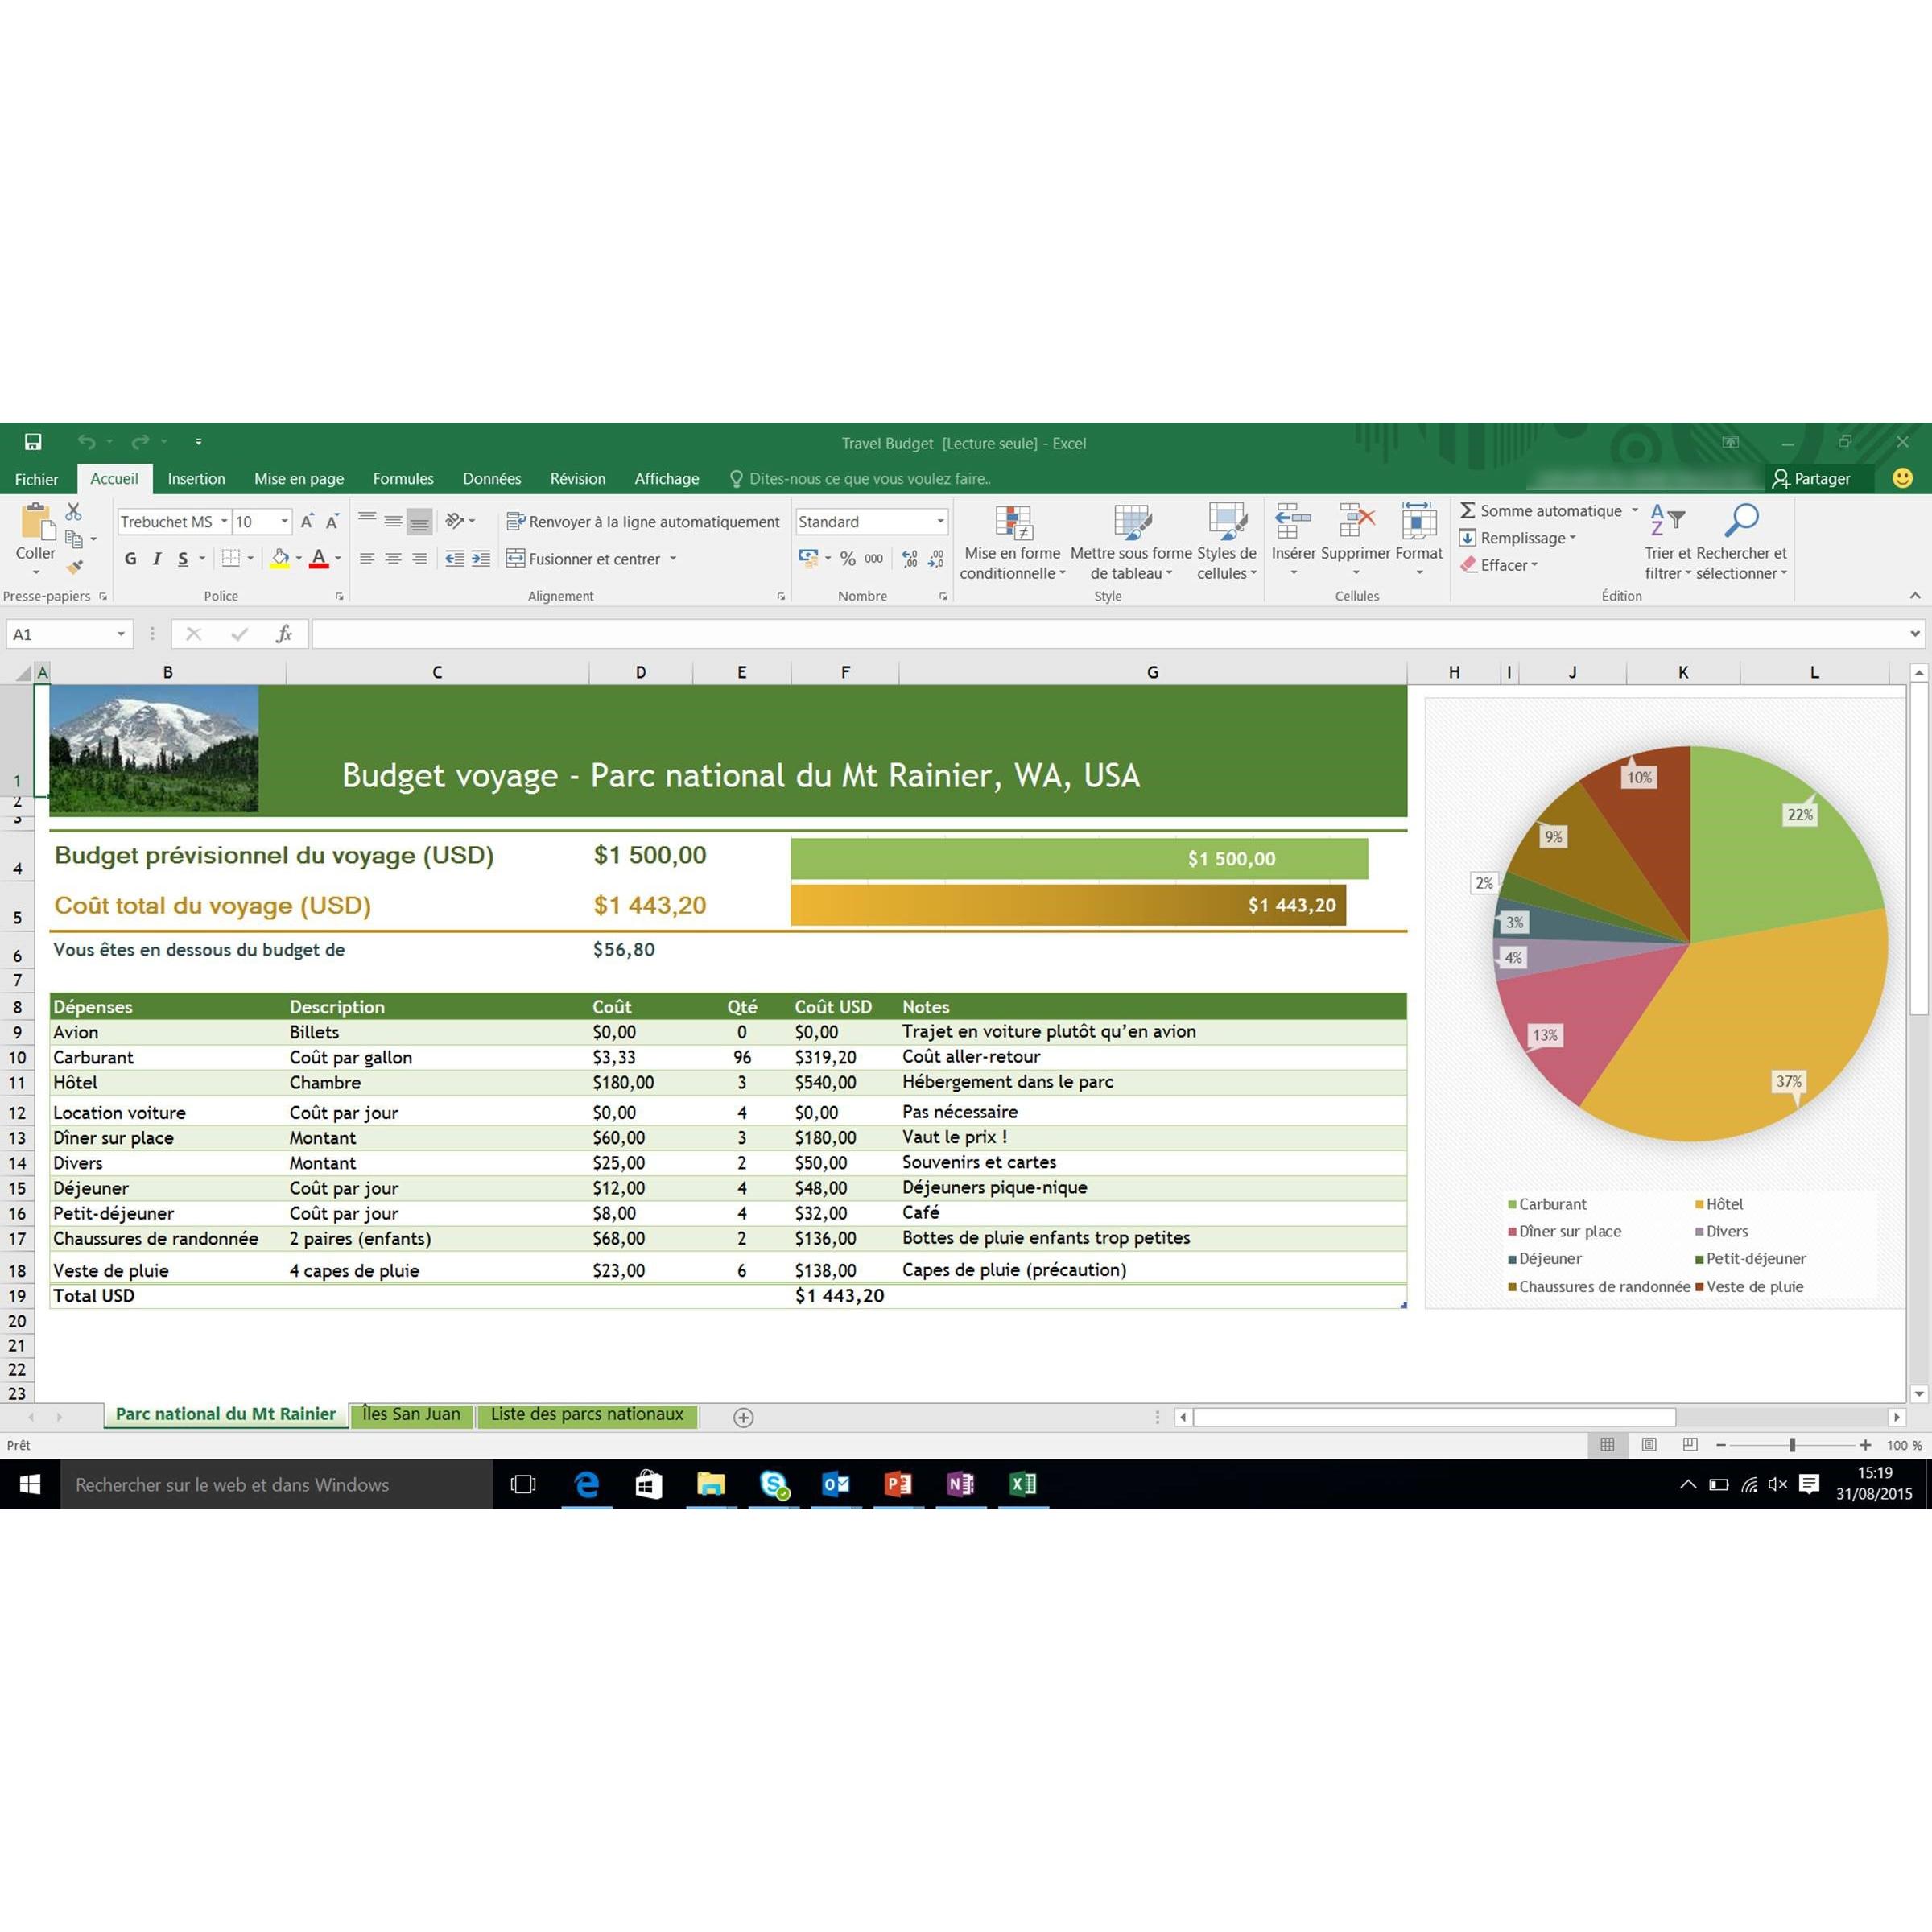Screen dimensions: 1932x1932
Task: Open the Formules ribbon tab
Action: tap(403, 479)
